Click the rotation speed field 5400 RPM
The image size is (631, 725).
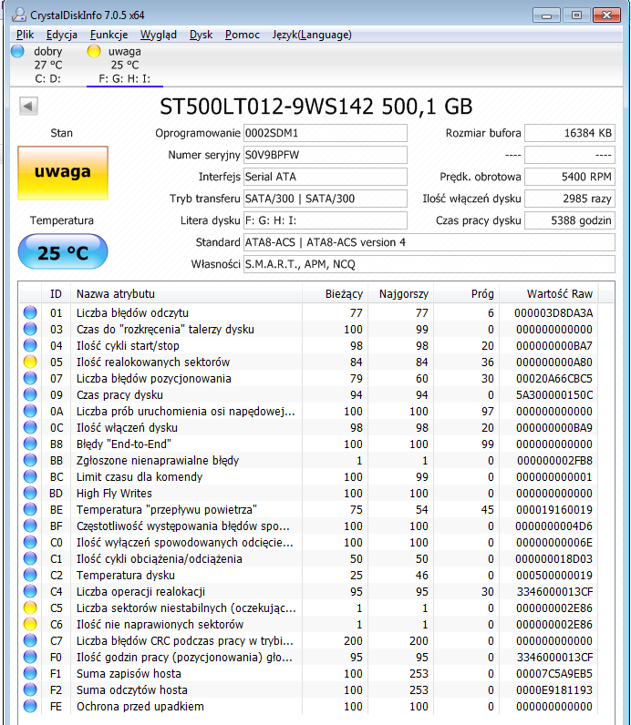[x=570, y=177]
